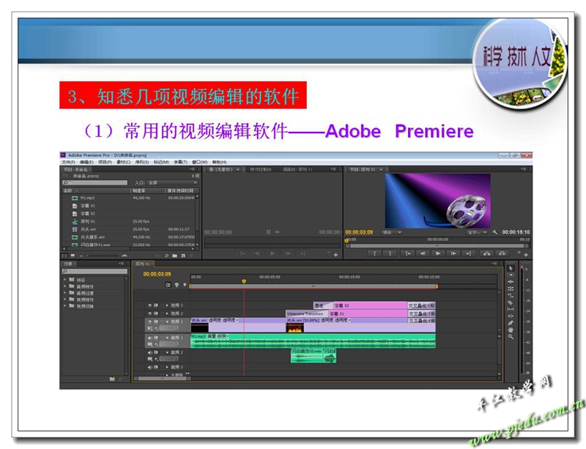Viewport: 586px width, 449px height.
Task: Select the Pen tool
Action: 511,323
